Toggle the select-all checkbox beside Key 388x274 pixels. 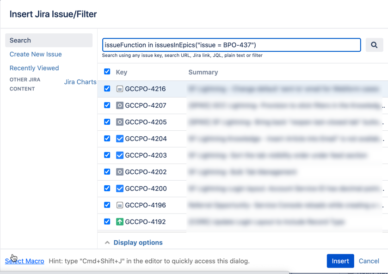coord(107,72)
